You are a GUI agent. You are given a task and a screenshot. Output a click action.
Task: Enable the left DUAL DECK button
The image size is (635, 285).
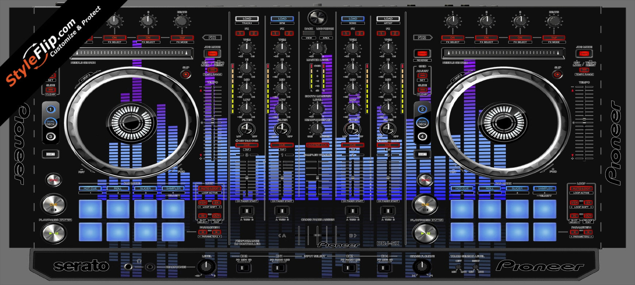pos(51,123)
